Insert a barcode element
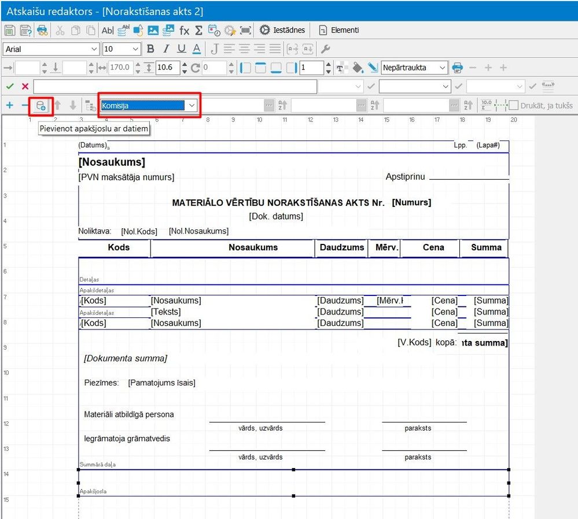 [x=246, y=30]
